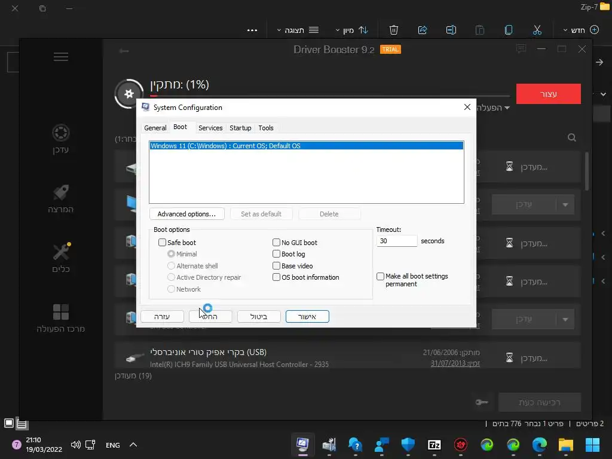Click the Cancel (ביטול) button
The height and width of the screenshot is (459, 612).
click(259, 317)
